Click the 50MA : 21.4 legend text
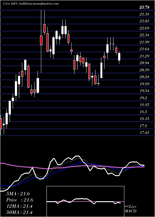 point(19,212)
